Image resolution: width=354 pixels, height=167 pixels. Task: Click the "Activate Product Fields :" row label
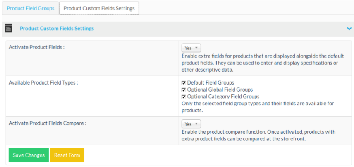[36, 47]
